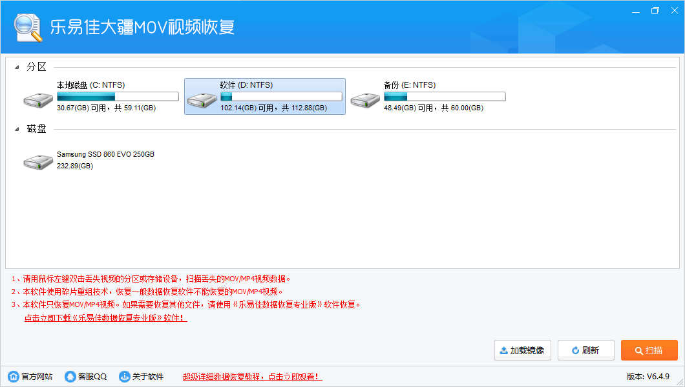Click the 磁盘 section heading
Image resolution: width=685 pixels, height=387 pixels.
click(x=36, y=128)
